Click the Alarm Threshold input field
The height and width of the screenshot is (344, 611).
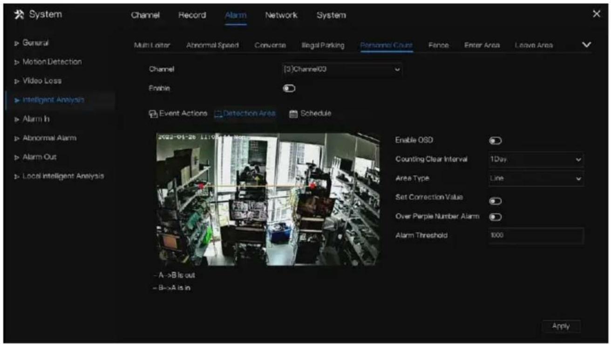[536, 236]
